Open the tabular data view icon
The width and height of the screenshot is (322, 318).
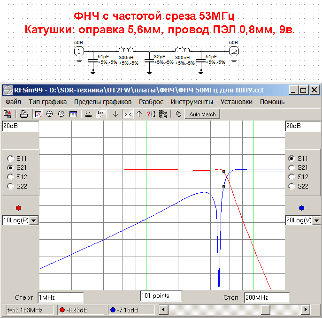[73, 114]
